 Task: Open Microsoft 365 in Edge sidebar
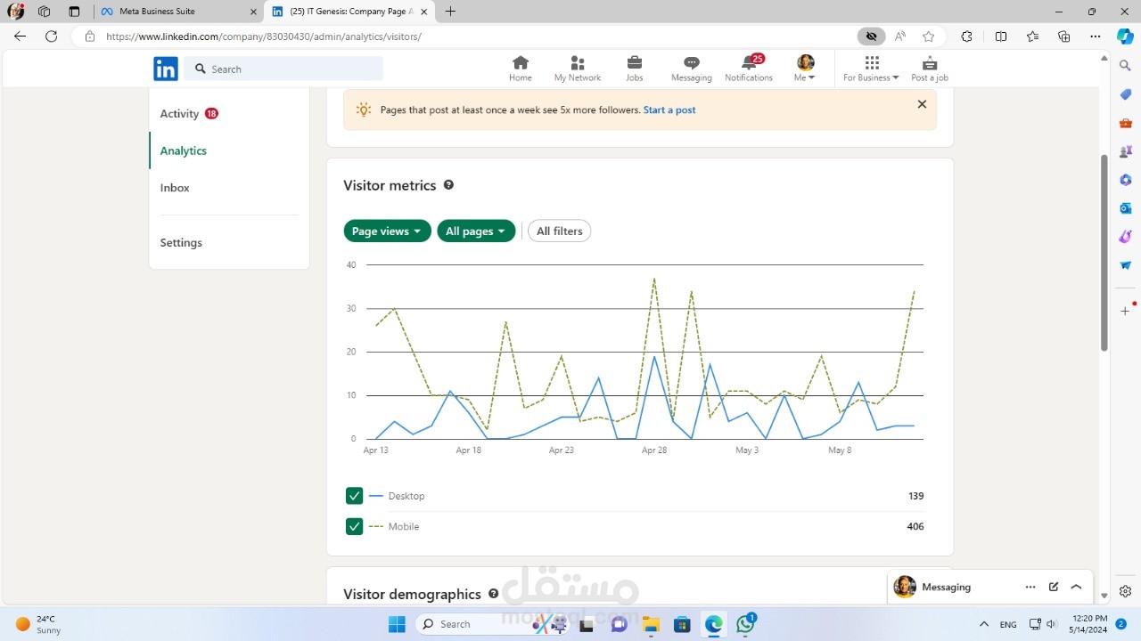tap(1125, 180)
